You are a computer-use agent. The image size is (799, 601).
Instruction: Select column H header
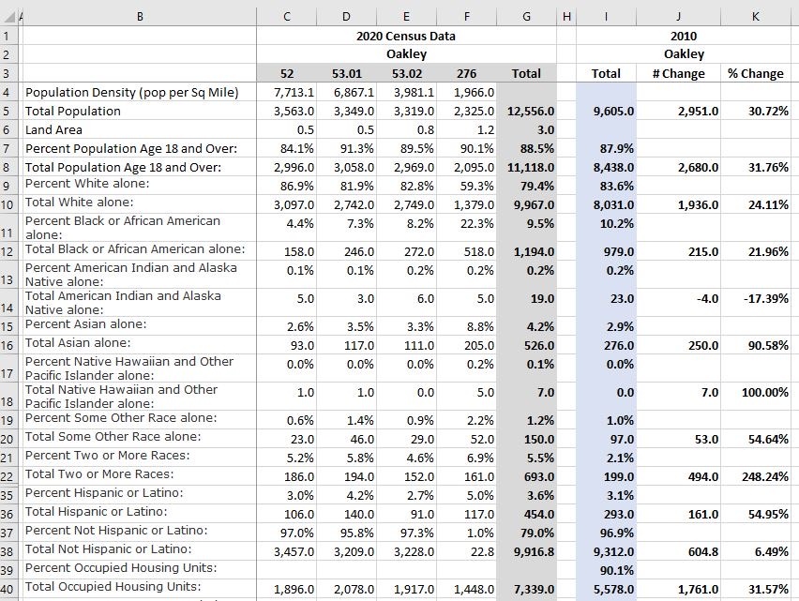click(x=566, y=17)
